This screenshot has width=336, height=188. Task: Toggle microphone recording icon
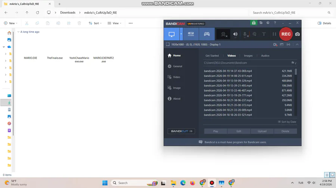click(x=245, y=34)
